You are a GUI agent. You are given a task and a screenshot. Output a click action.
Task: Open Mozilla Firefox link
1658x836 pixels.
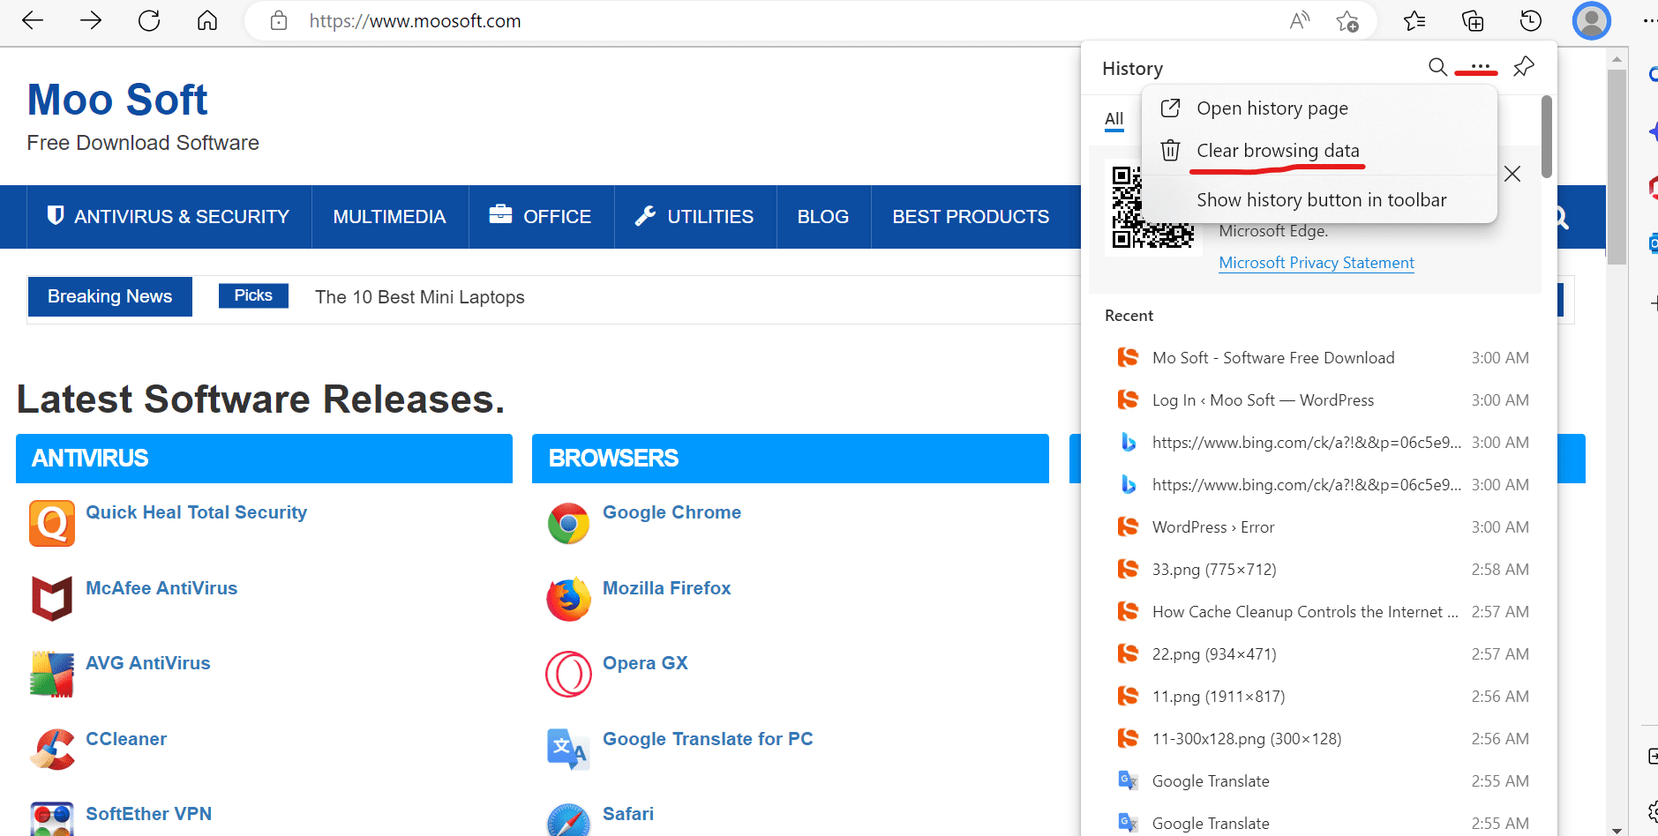coord(666,588)
